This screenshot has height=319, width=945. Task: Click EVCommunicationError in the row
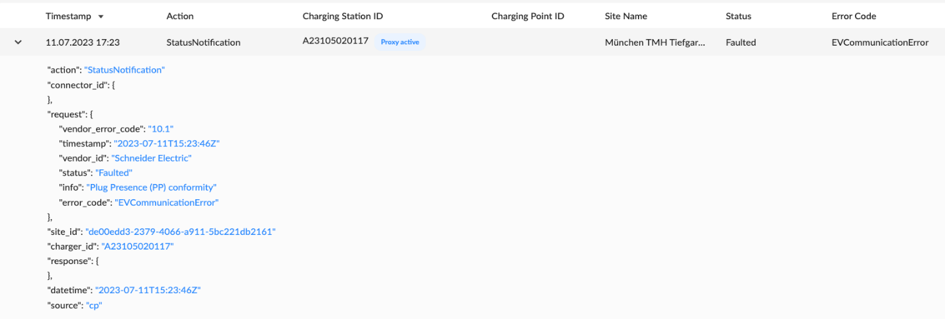880,42
